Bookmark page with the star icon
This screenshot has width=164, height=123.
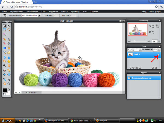pyautogui.click(x=156, y=7)
